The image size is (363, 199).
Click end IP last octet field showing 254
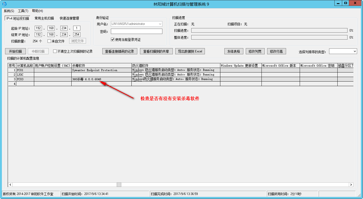pos(77,35)
